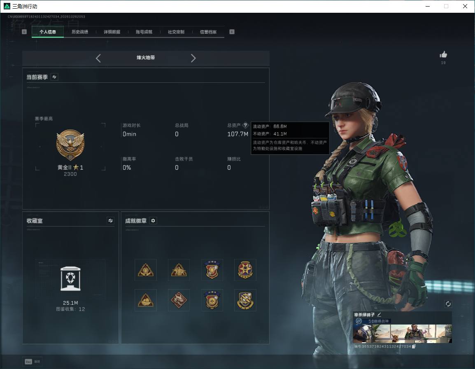
Task: Open the 社交定制 tab
Action: [x=176, y=32]
